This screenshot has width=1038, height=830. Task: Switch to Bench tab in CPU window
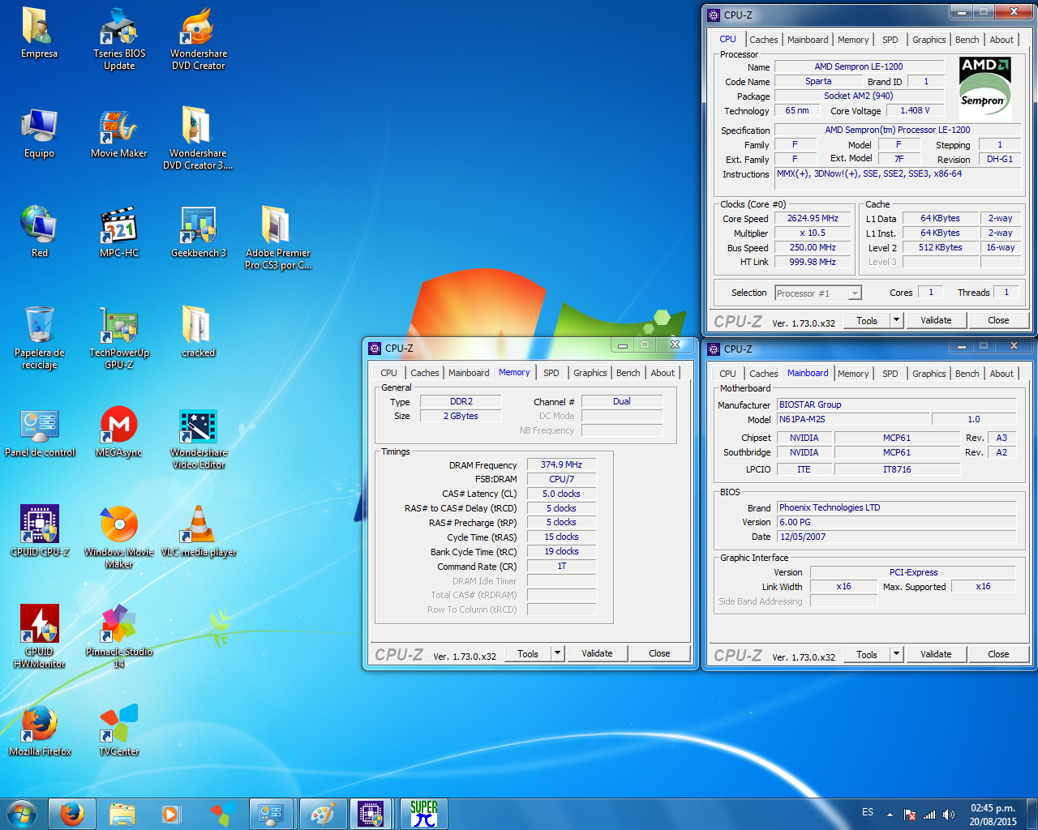(967, 40)
